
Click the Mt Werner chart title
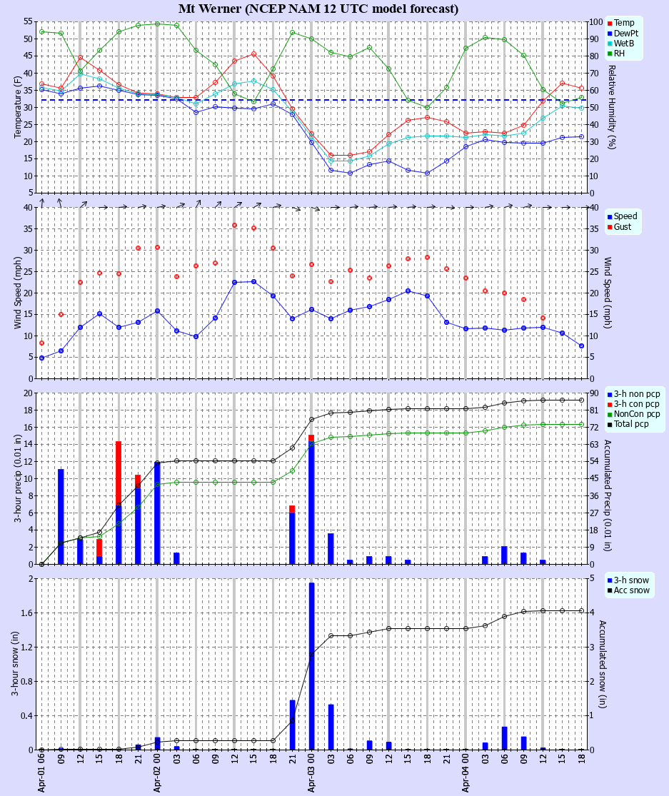click(318, 9)
